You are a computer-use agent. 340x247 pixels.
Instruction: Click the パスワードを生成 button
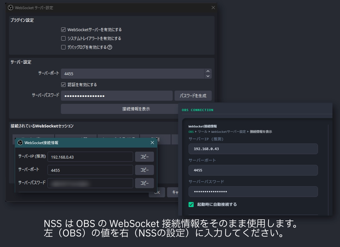tap(193, 96)
